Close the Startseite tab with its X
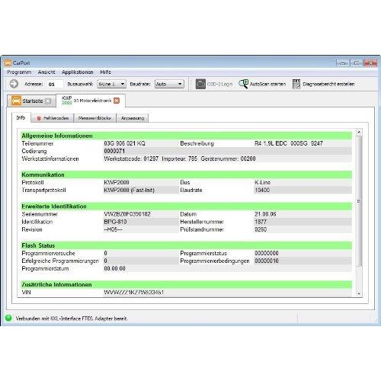 point(48,101)
